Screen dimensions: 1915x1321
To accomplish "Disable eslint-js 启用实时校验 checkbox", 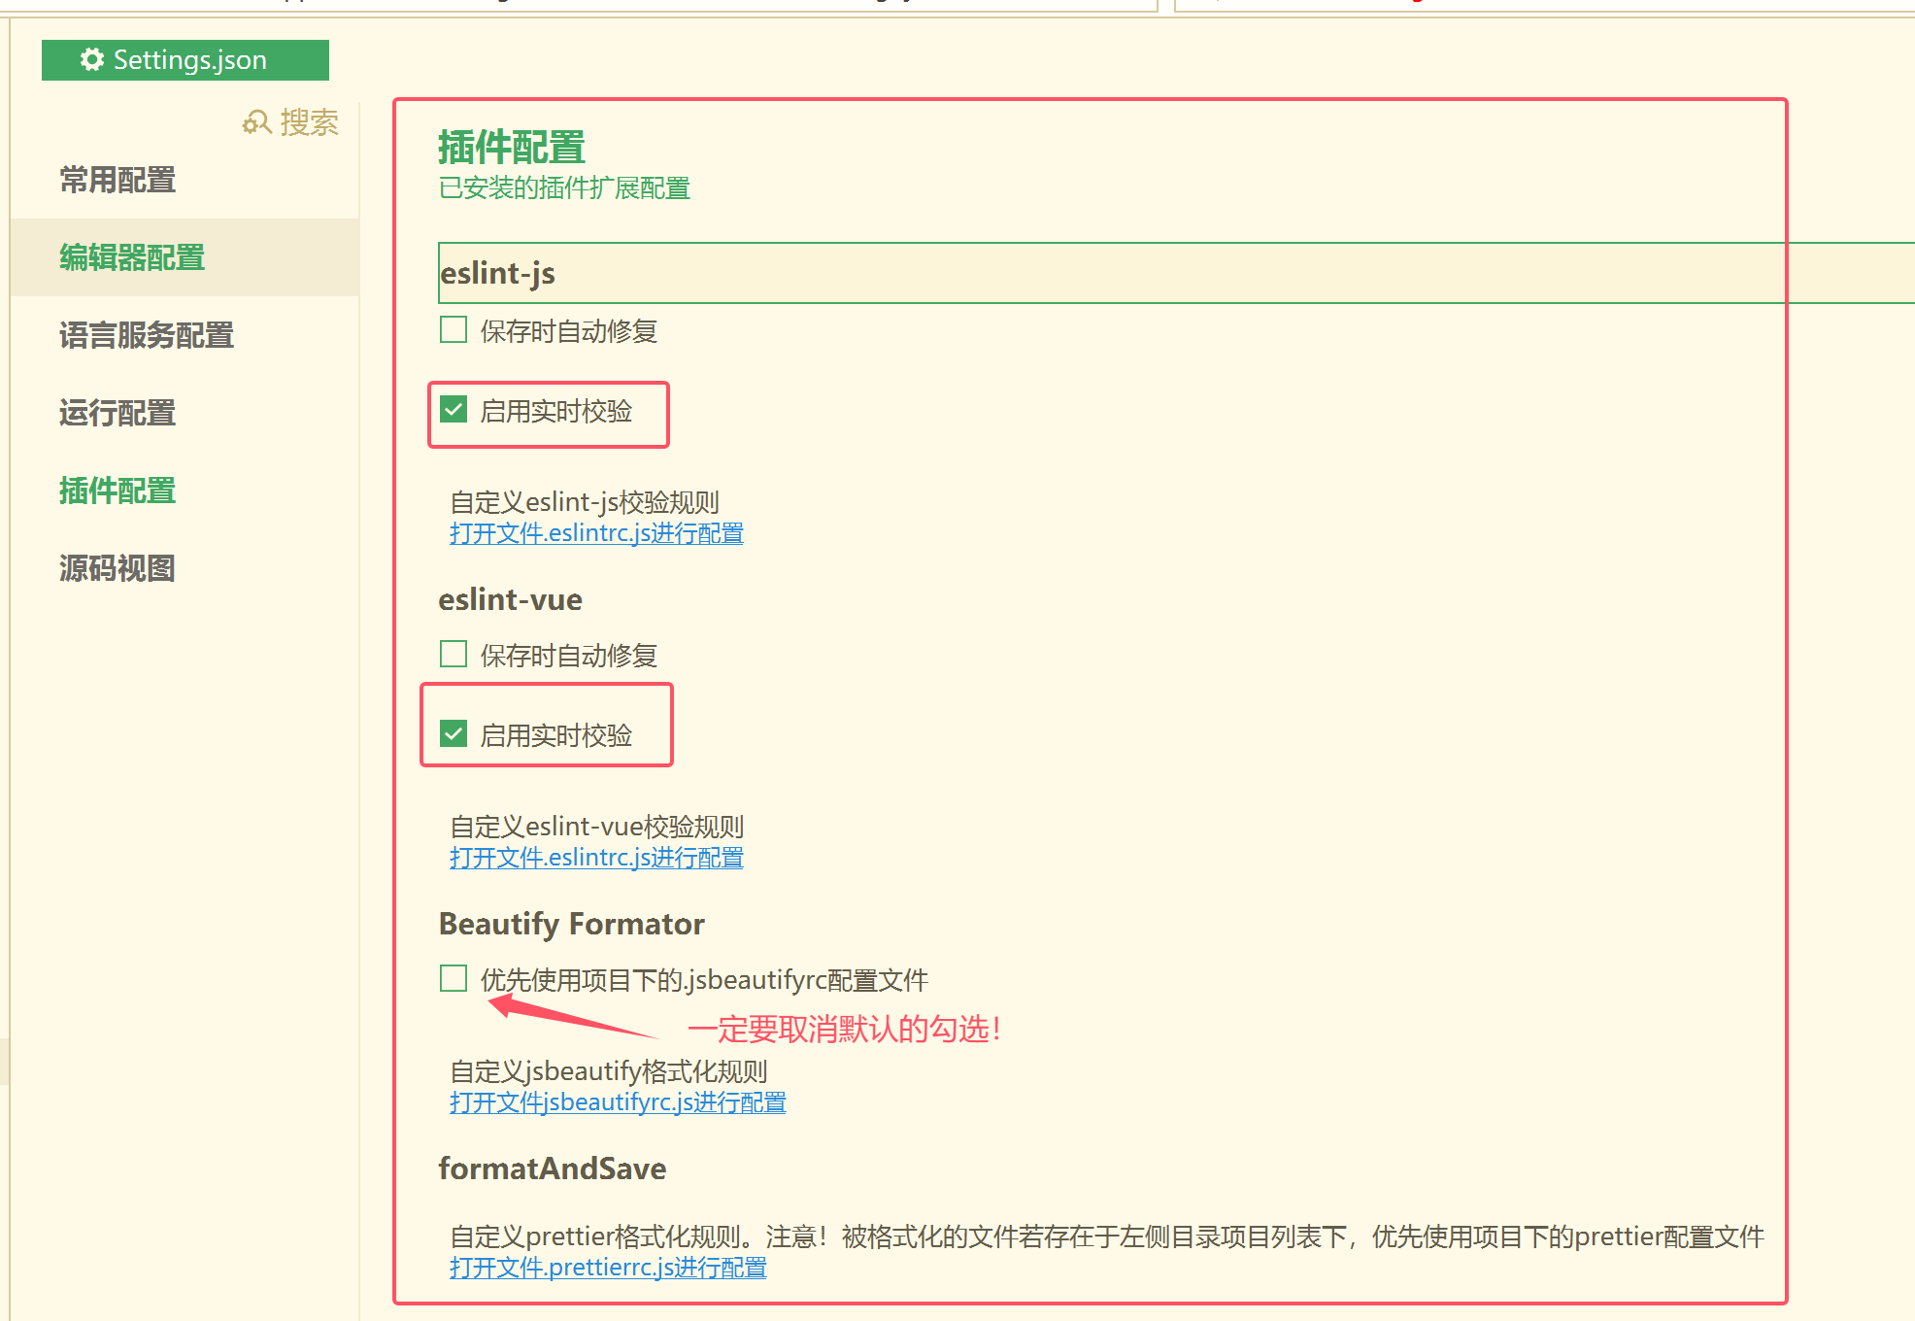I will point(454,410).
